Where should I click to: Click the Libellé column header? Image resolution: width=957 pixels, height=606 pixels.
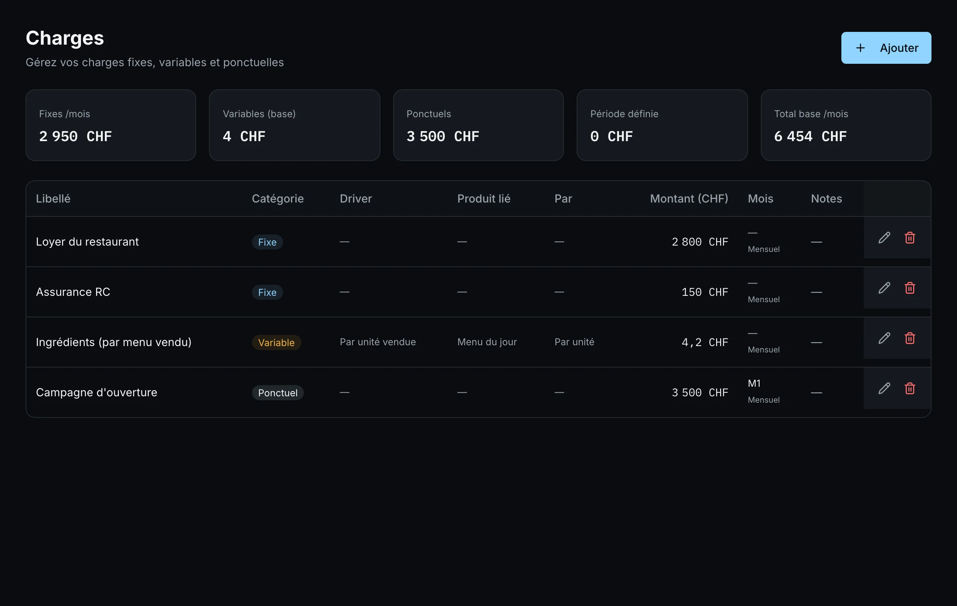click(53, 199)
